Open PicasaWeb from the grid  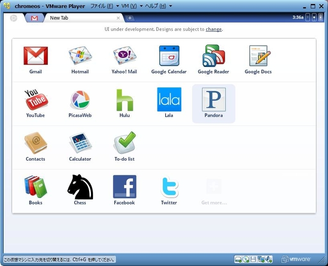pos(80,103)
